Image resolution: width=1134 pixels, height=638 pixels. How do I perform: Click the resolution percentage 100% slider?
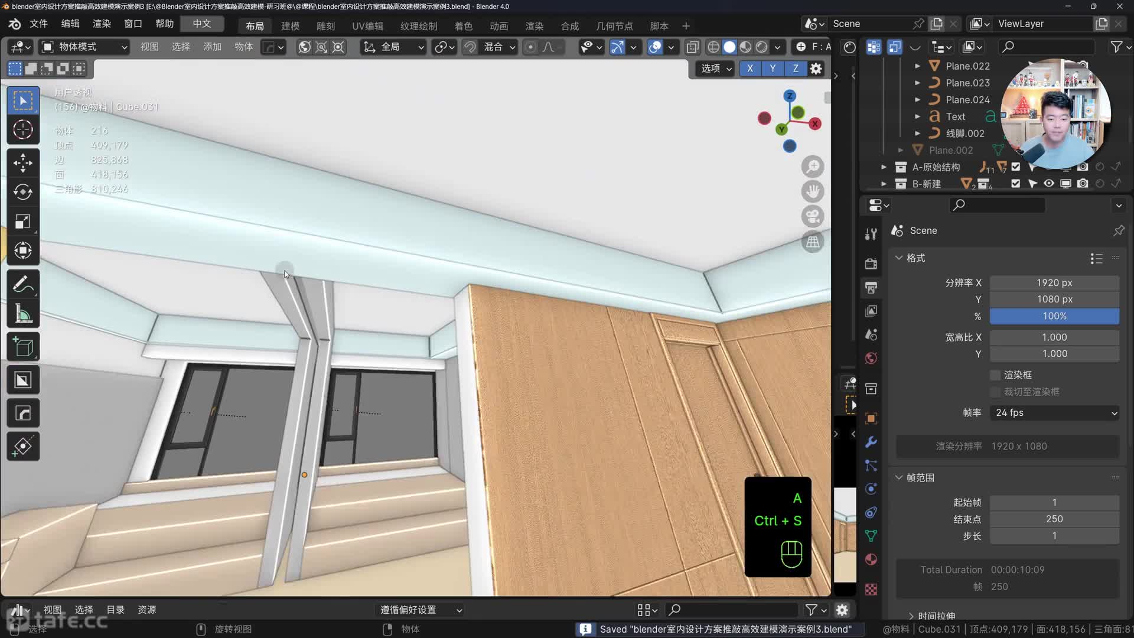tap(1054, 316)
